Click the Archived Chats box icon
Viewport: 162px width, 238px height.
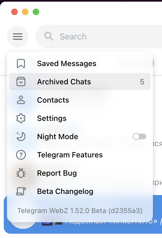(21, 82)
